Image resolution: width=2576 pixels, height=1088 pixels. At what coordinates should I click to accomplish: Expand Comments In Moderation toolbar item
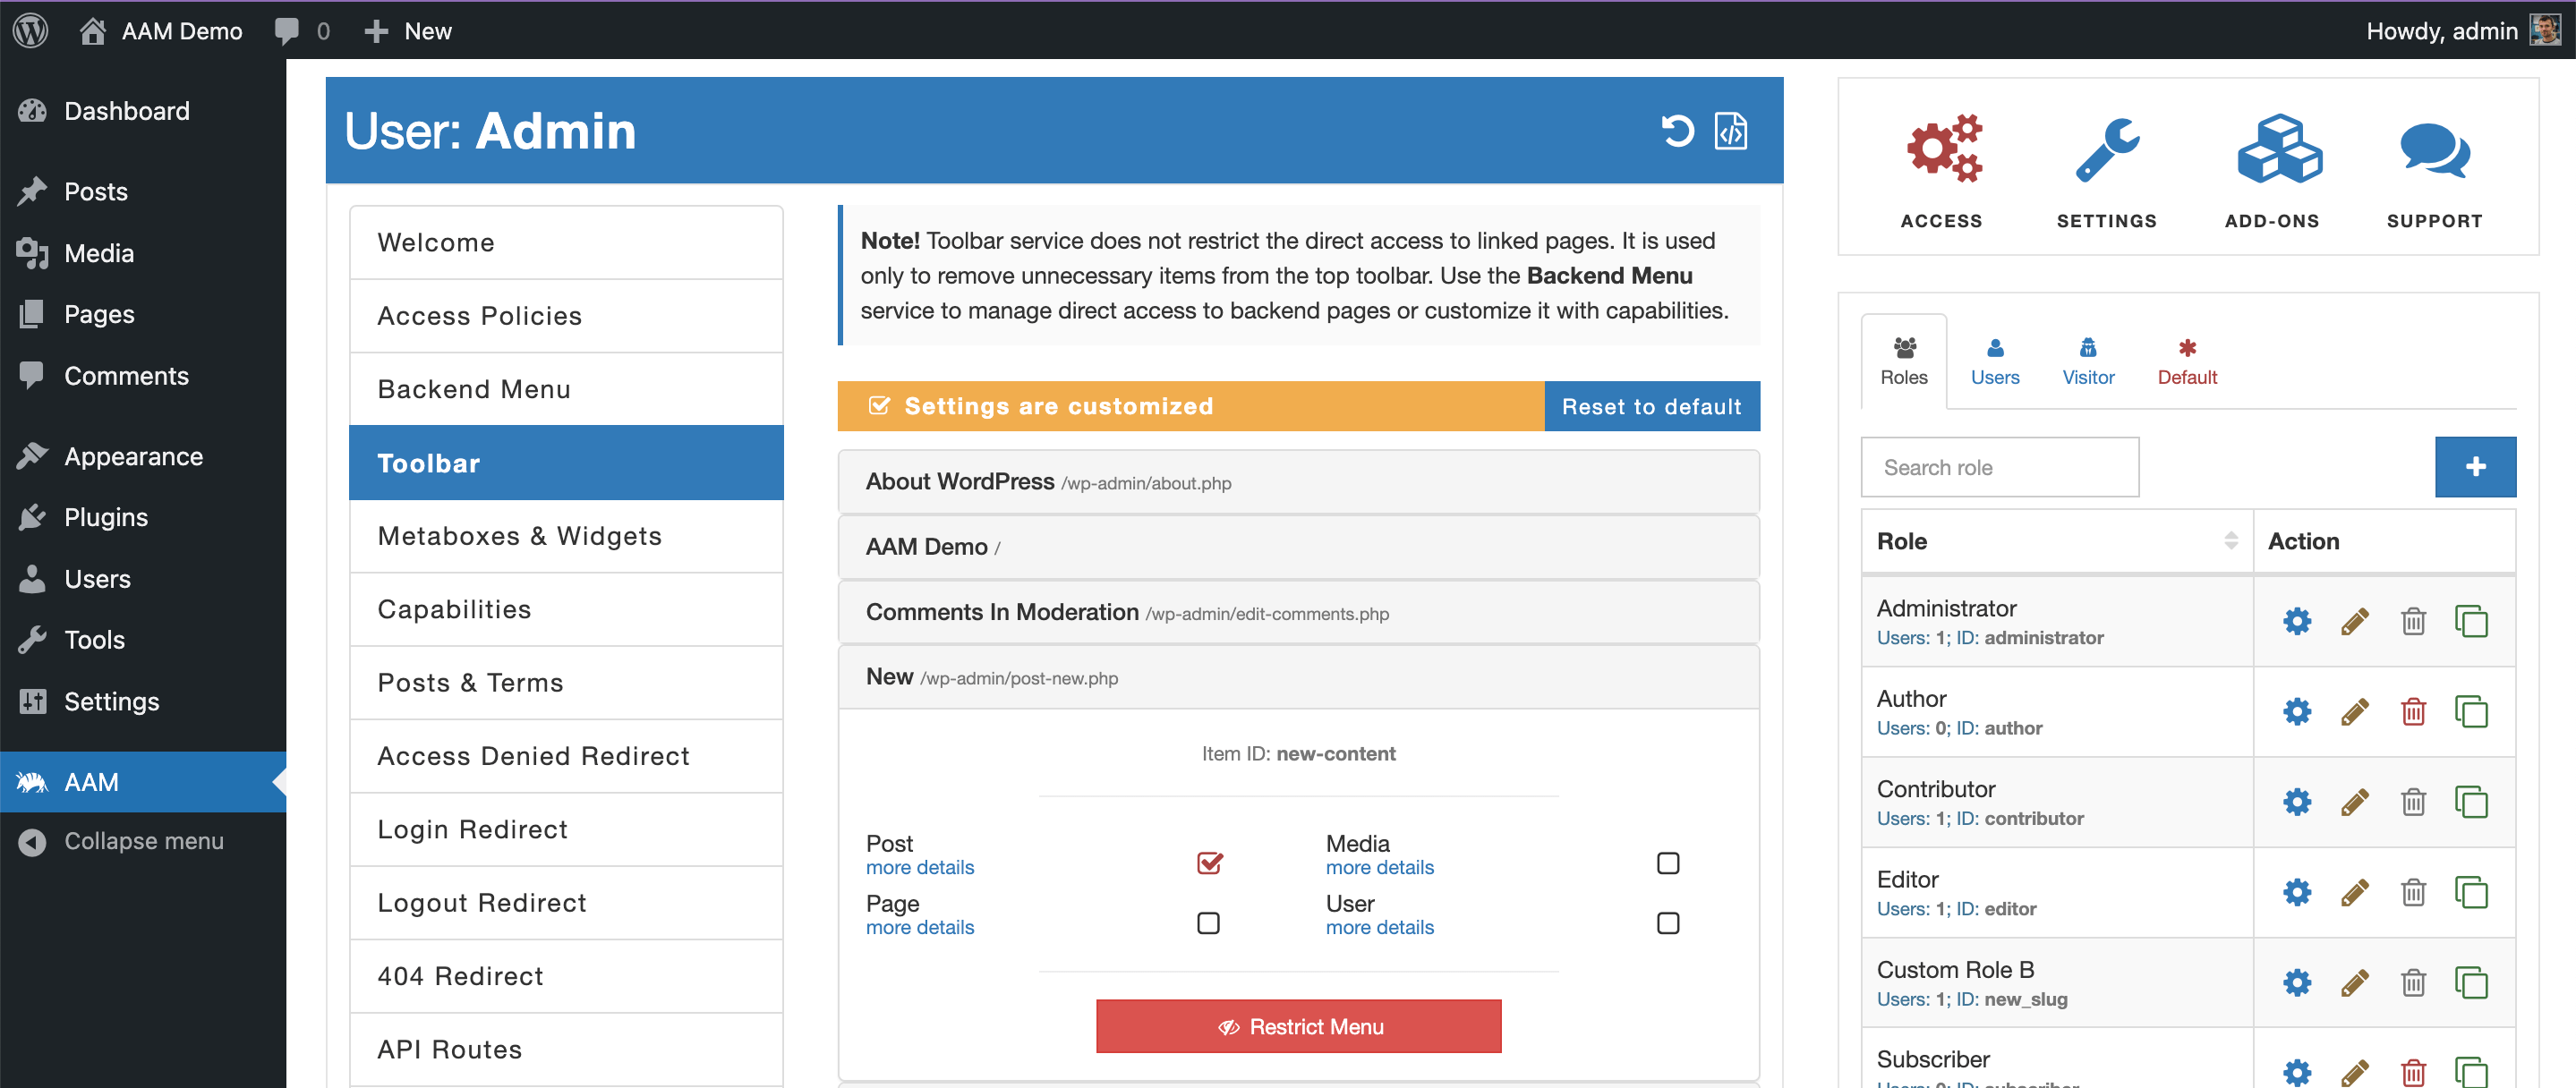coord(1298,612)
